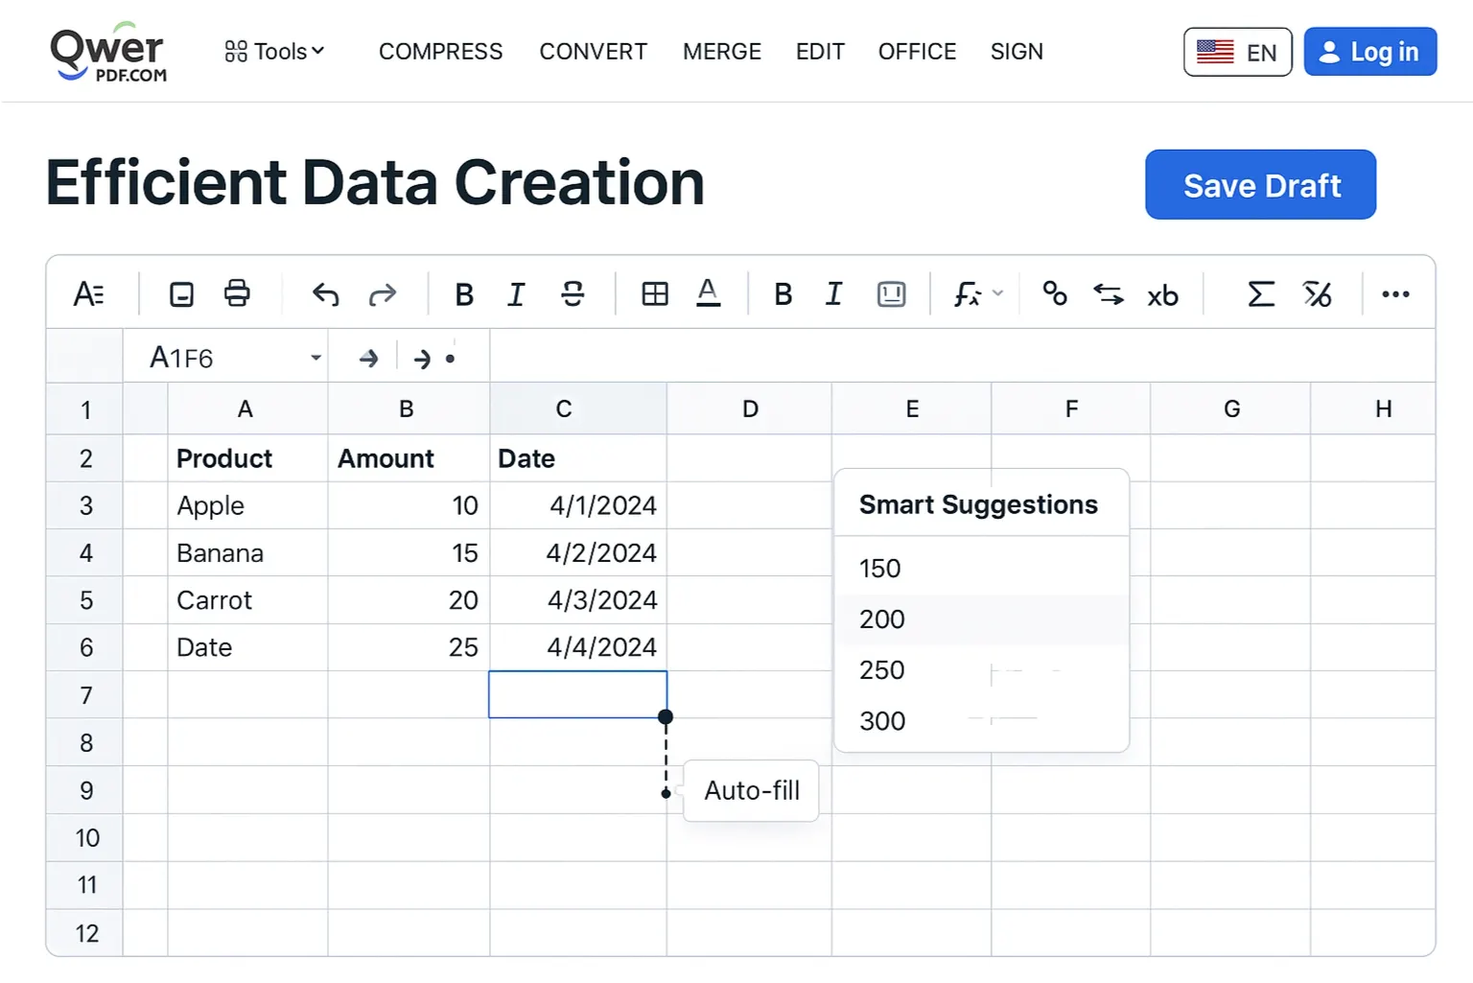Image resolution: width=1473 pixels, height=983 pixels.
Task: Click the first right arrow in the formula bar
Action: (368, 359)
